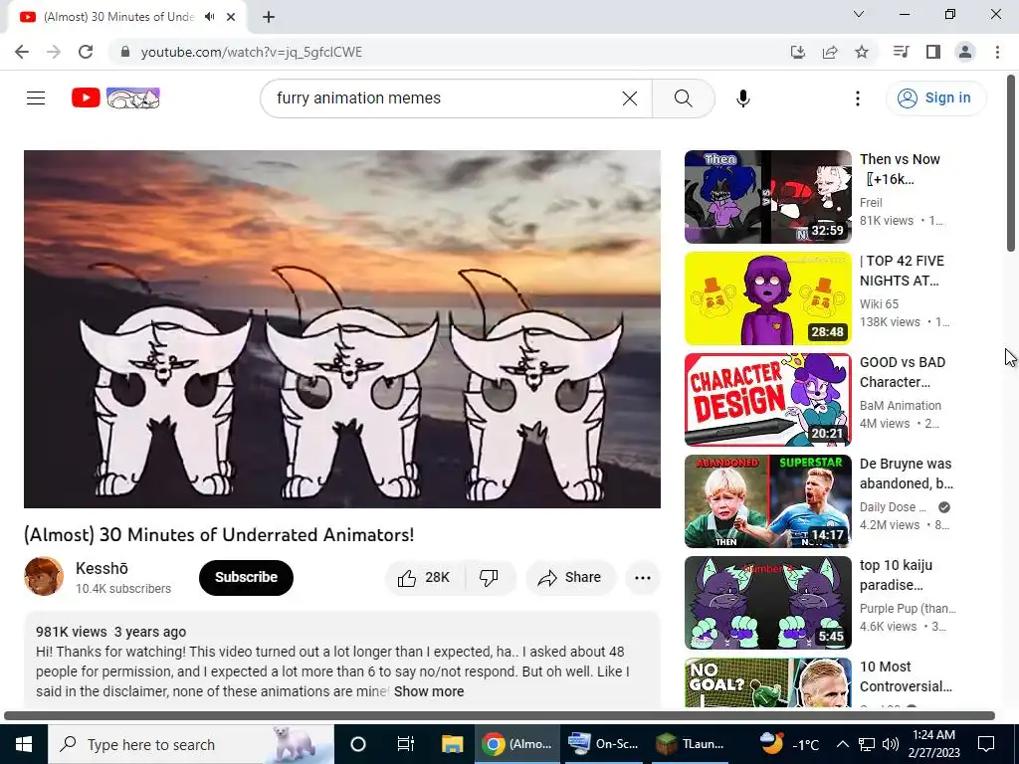Open media control in Chrome toolbar
Screen dimensions: 1019x764
click(901, 52)
